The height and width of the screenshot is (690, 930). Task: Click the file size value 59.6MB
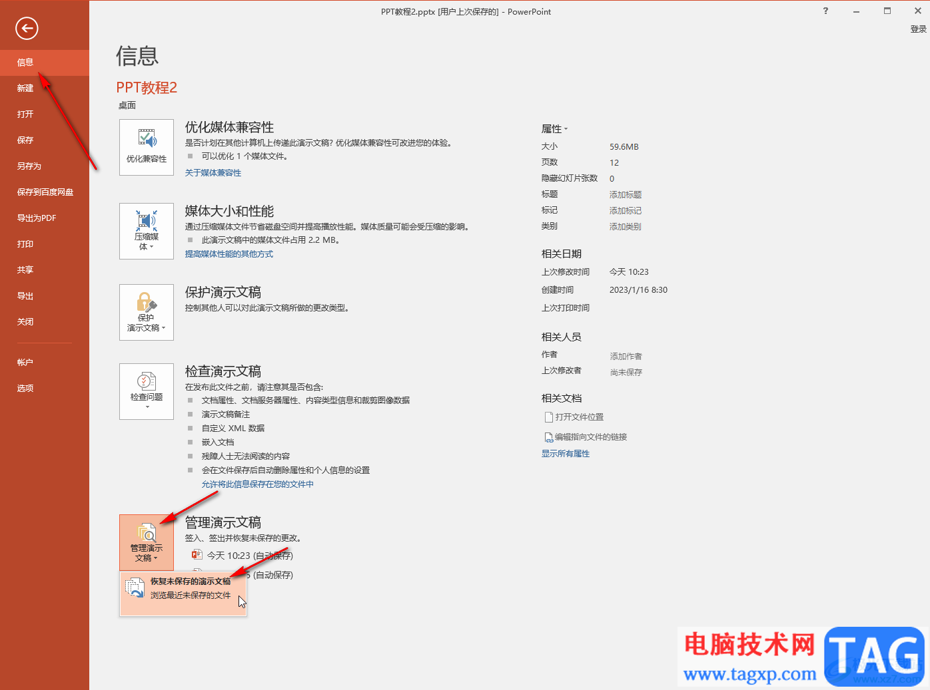click(624, 147)
